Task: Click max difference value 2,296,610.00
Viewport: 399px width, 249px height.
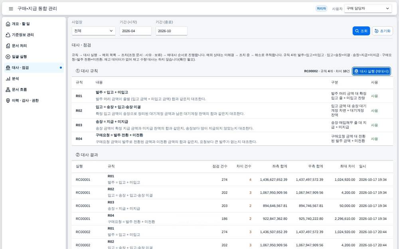Action: (x=345, y=219)
